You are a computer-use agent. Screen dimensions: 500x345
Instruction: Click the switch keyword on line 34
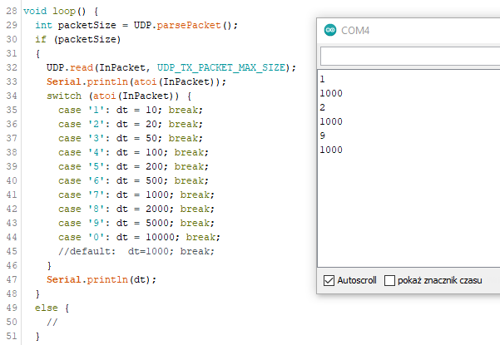[64, 96]
